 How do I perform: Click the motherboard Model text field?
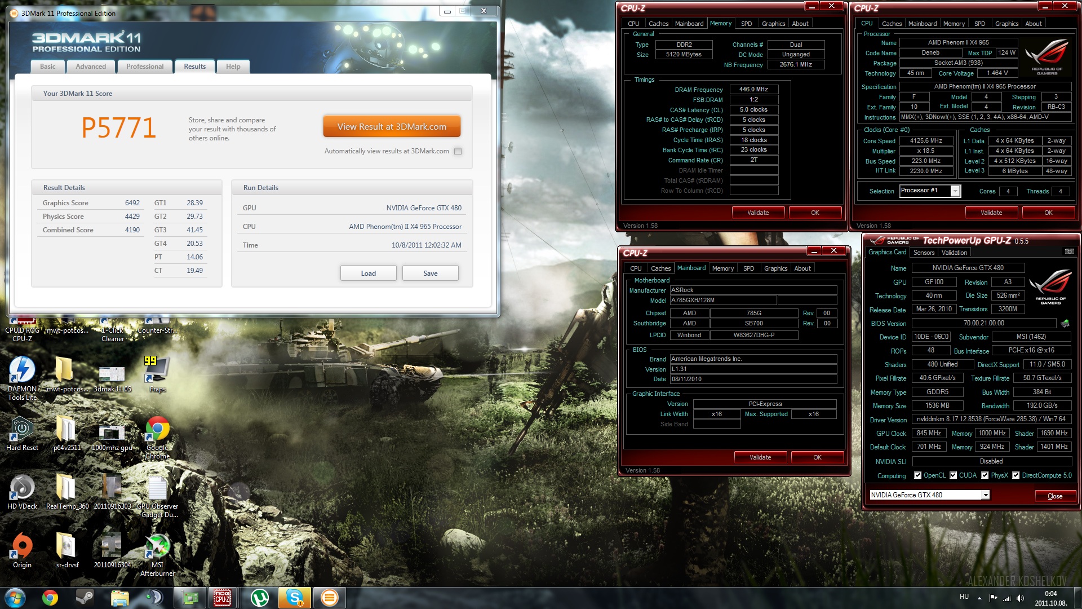722,301
